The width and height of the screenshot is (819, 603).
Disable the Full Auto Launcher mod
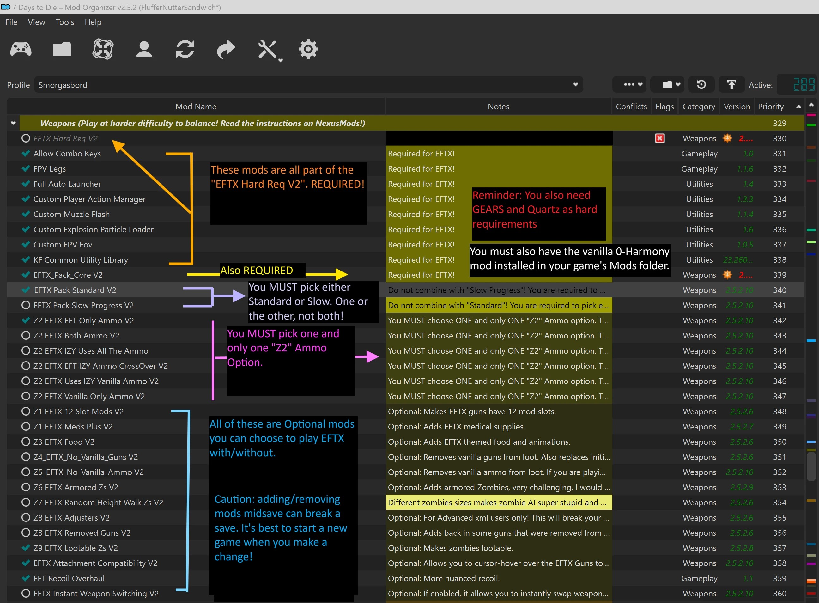pyautogui.click(x=26, y=184)
